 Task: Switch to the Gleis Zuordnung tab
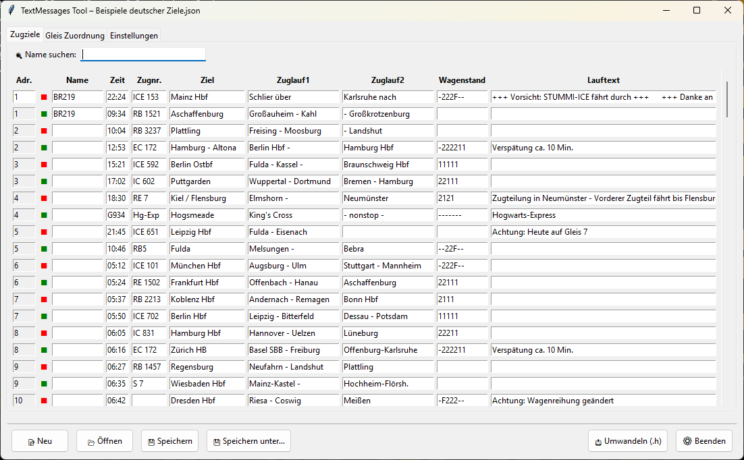click(x=75, y=35)
